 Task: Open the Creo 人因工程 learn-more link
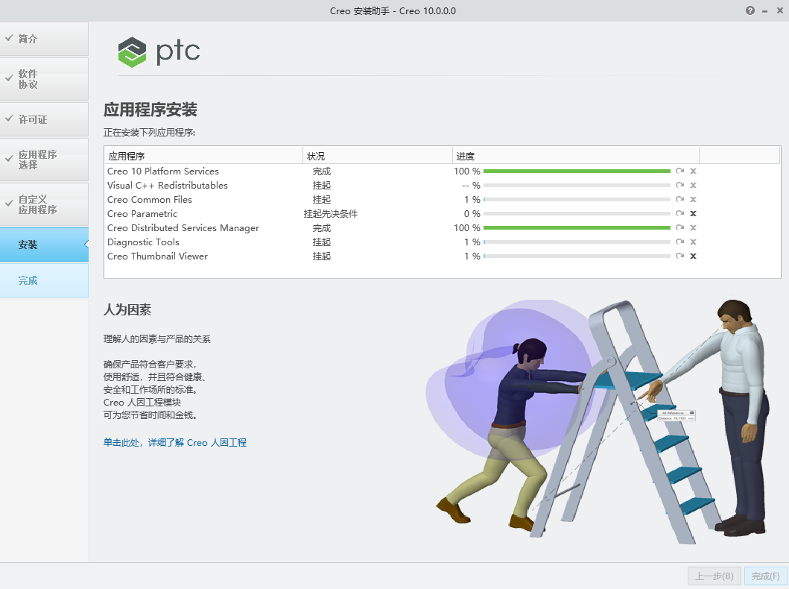[x=175, y=442]
